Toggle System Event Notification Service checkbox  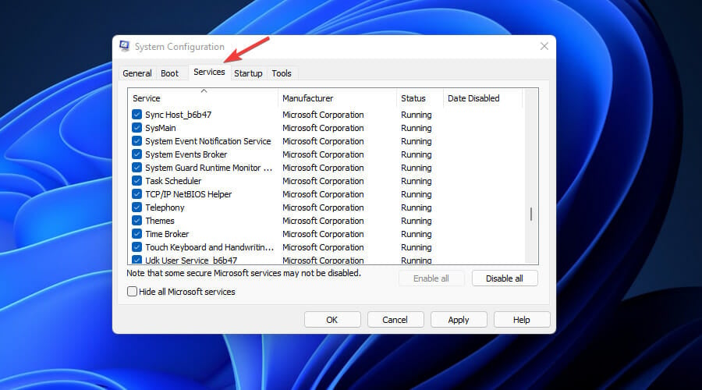click(x=137, y=141)
